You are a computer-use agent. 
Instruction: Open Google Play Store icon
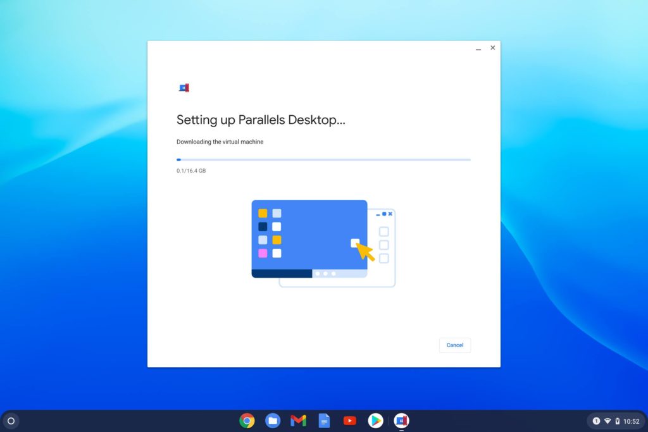[376, 421]
